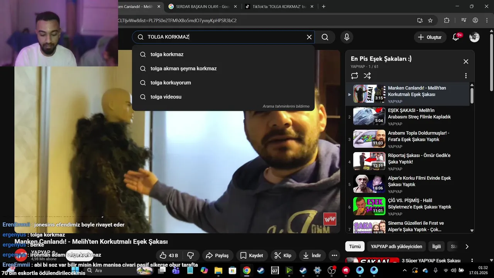Open ÇİĞ VS. PİŞMİŞ video thumbnail
This screenshot has width=494, height=278.
point(369,207)
